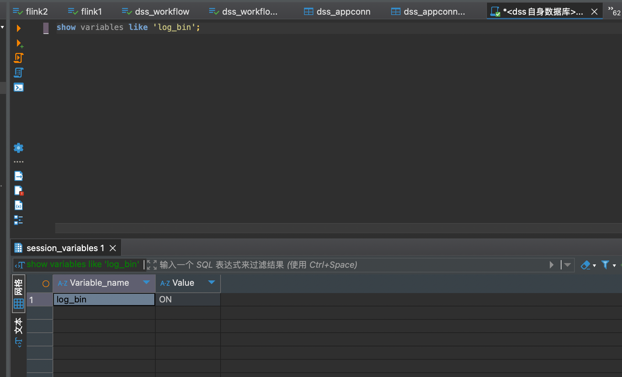Select the ON value cell
622x377 pixels.
[188, 299]
